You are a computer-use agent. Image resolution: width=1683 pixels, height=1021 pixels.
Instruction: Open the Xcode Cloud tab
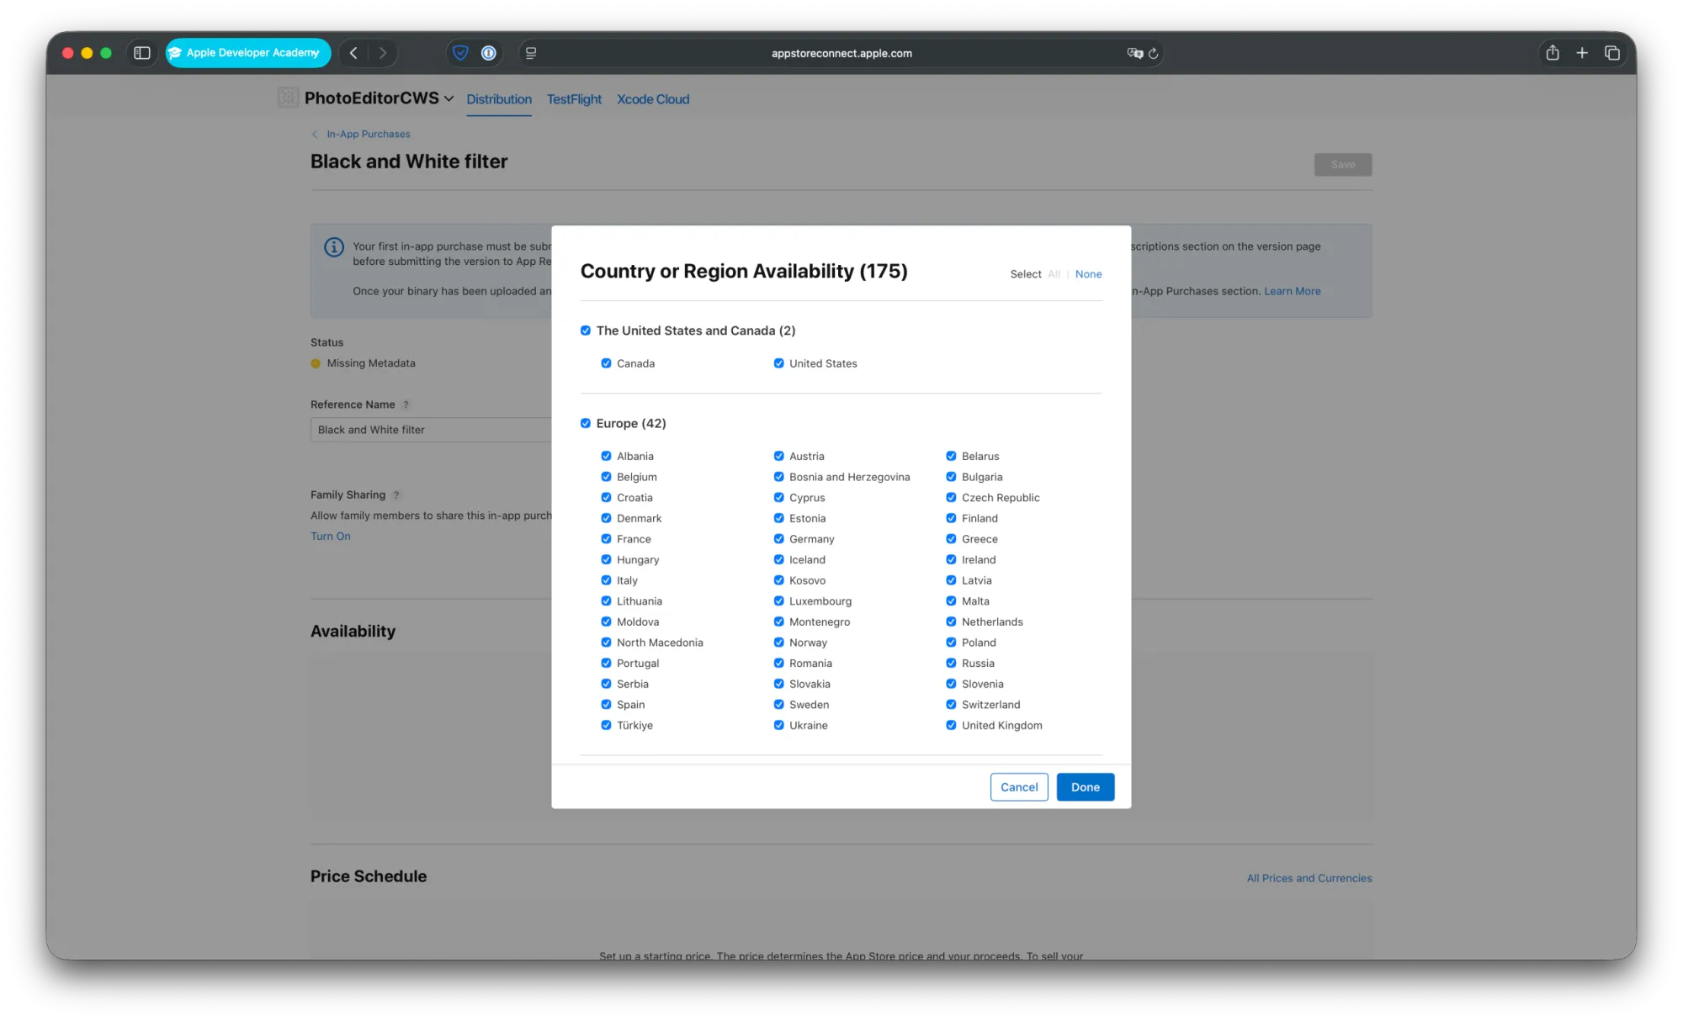point(653,99)
